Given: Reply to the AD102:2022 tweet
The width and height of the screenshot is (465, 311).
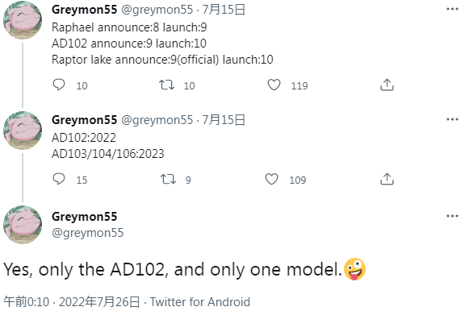Looking at the screenshot, I should [x=59, y=179].
